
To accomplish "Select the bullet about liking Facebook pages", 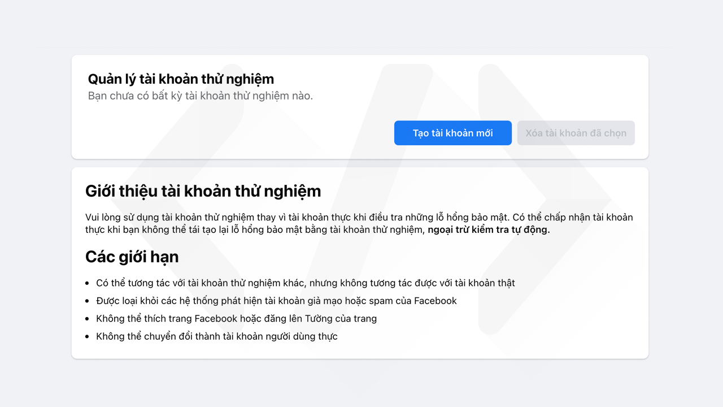I will point(236,318).
